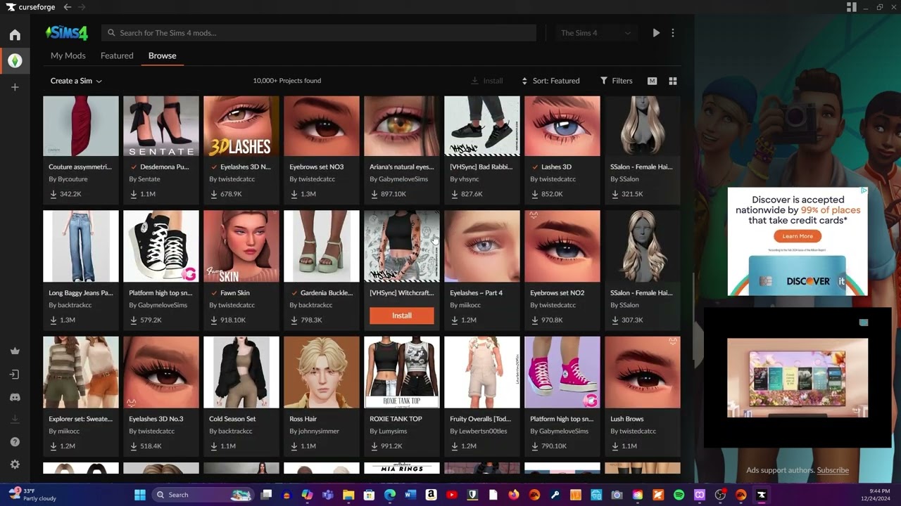Switch to the My Mods tab

click(x=68, y=56)
